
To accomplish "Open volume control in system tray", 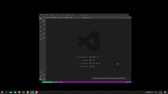I will tap(153, 92).
